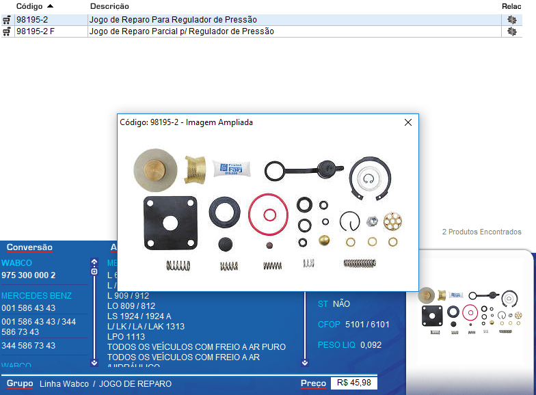This screenshot has height=395, width=536.
Task: Click the cart icon for product 98195-2
Action: pyautogui.click(x=7, y=20)
